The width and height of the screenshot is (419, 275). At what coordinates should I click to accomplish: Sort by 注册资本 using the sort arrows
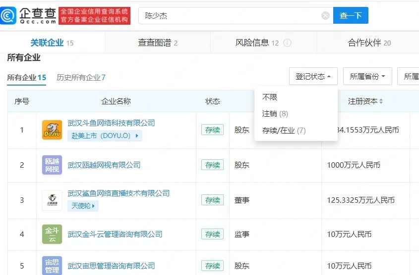[x=381, y=101]
